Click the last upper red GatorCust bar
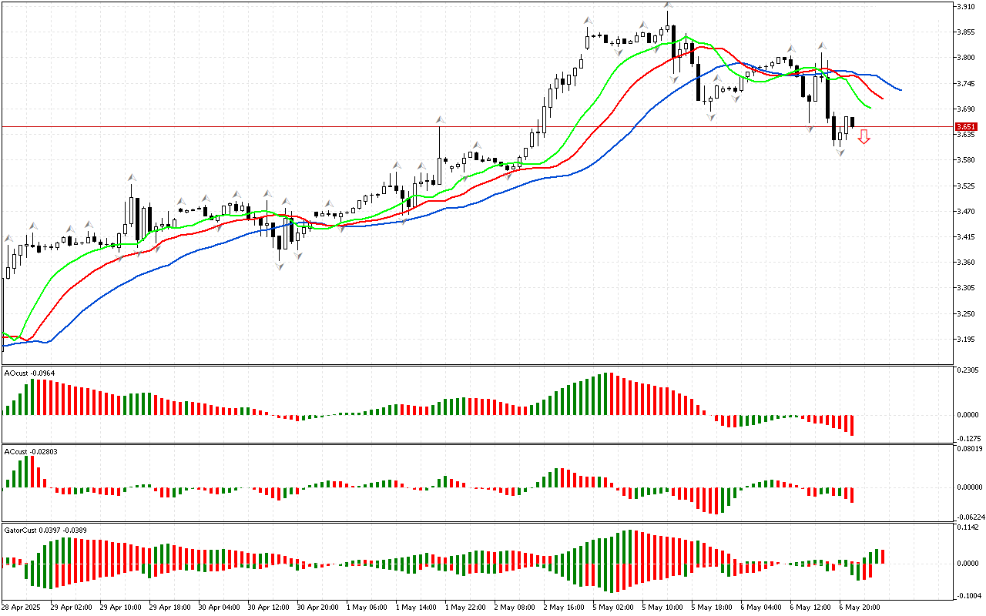The height and width of the screenshot is (616, 986). point(882,556)
